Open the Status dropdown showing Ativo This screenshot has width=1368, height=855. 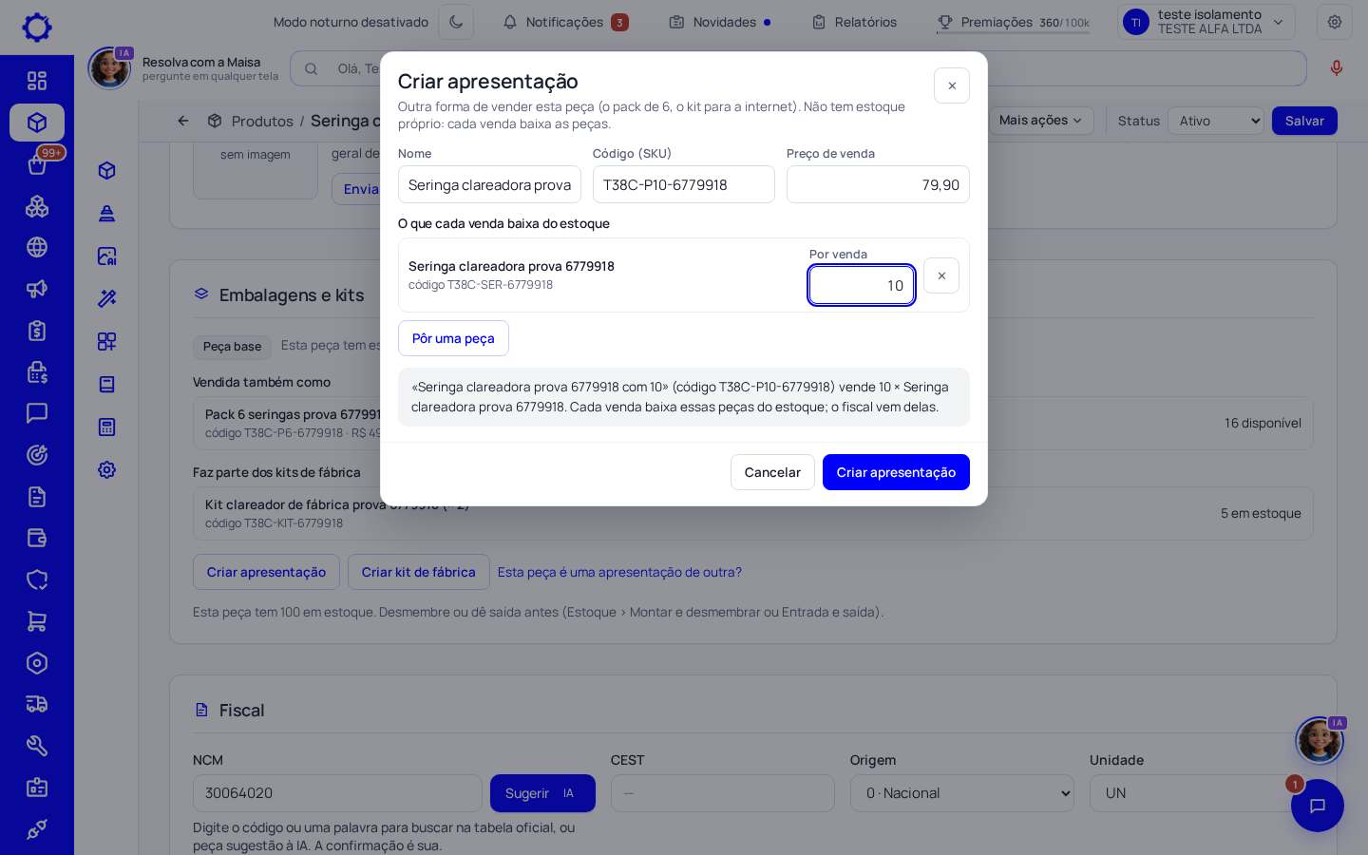(x=1217, y=121)
